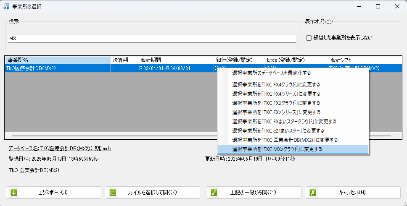Click the app icon in title bar
The width and height of the screenshot is (407, 206).
tap(6, 6)
